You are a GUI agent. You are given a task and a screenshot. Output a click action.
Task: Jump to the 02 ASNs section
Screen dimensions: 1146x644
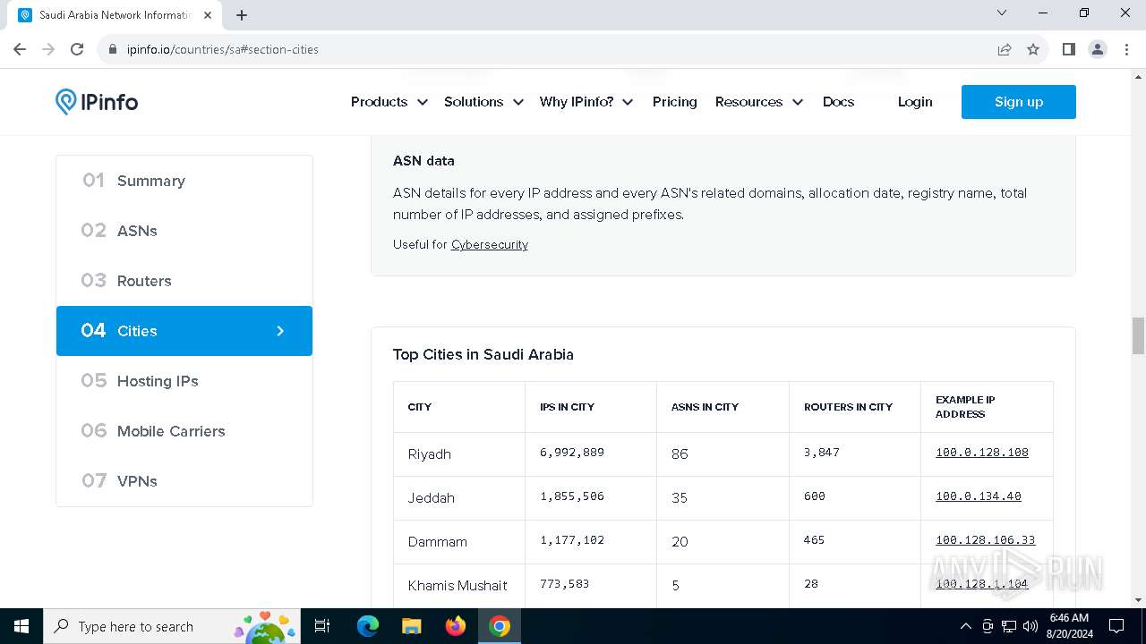pos(184,231)
